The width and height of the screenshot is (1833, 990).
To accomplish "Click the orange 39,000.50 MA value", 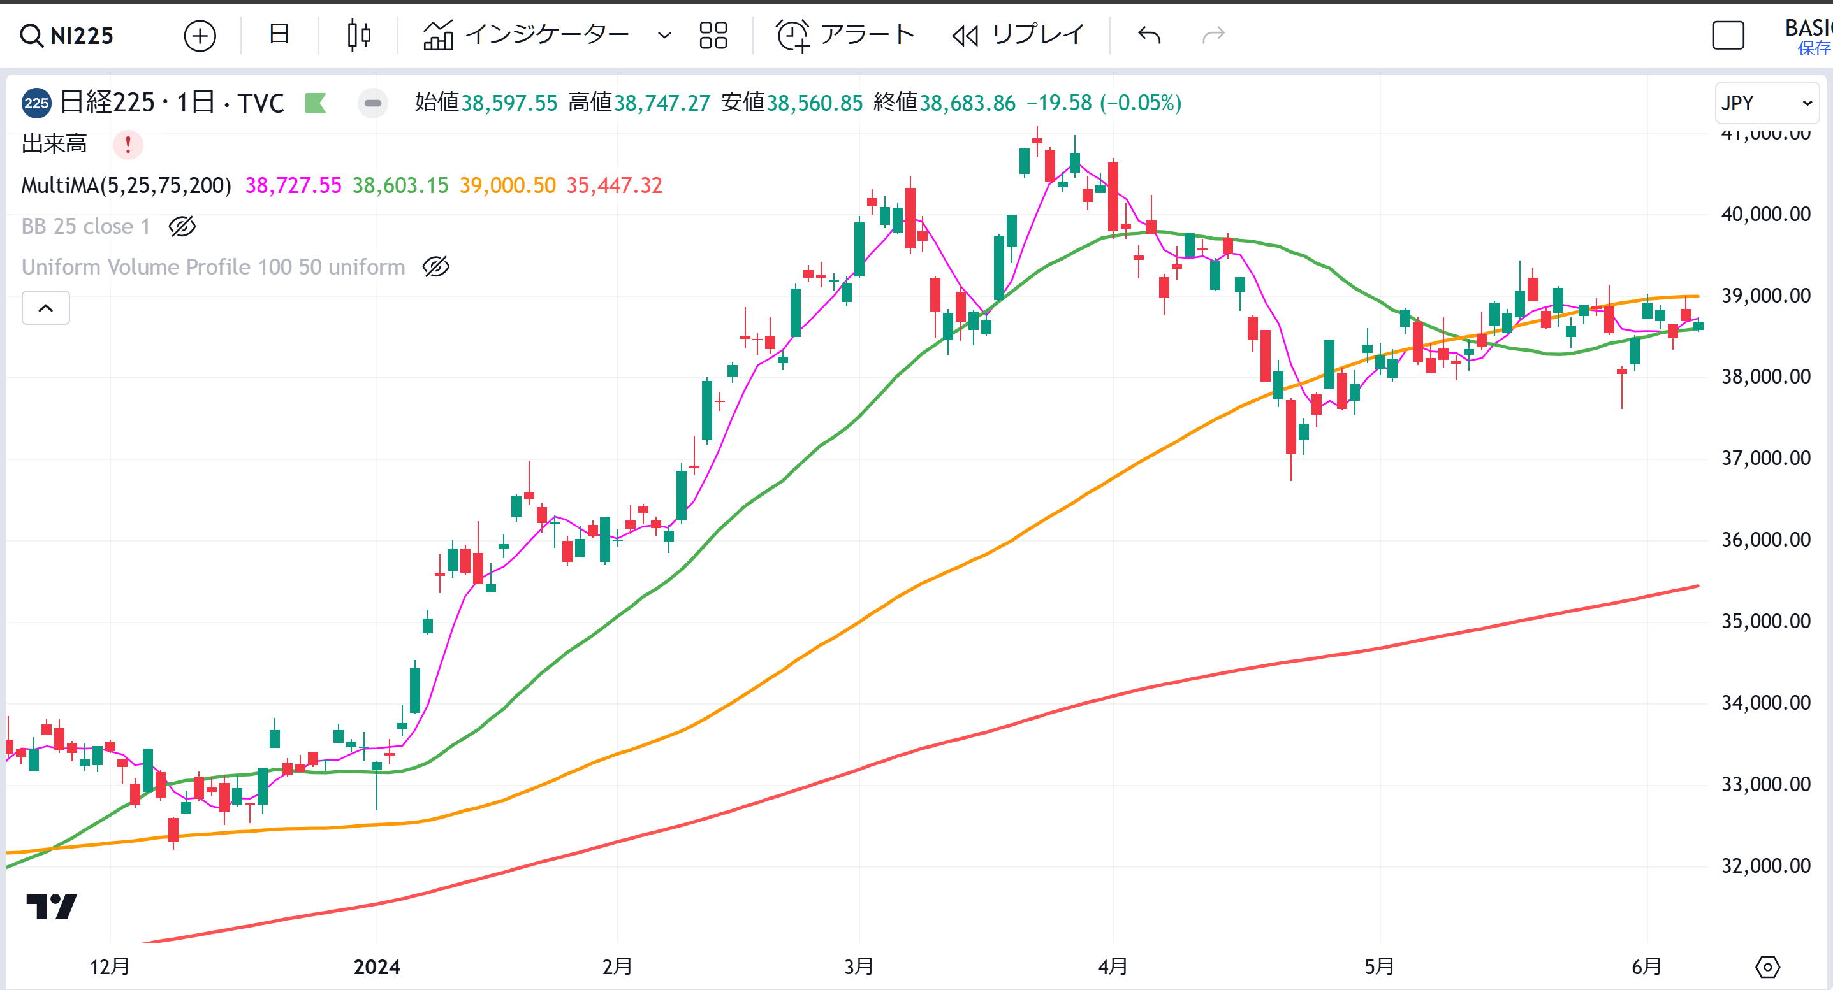I will coord(508,185).
